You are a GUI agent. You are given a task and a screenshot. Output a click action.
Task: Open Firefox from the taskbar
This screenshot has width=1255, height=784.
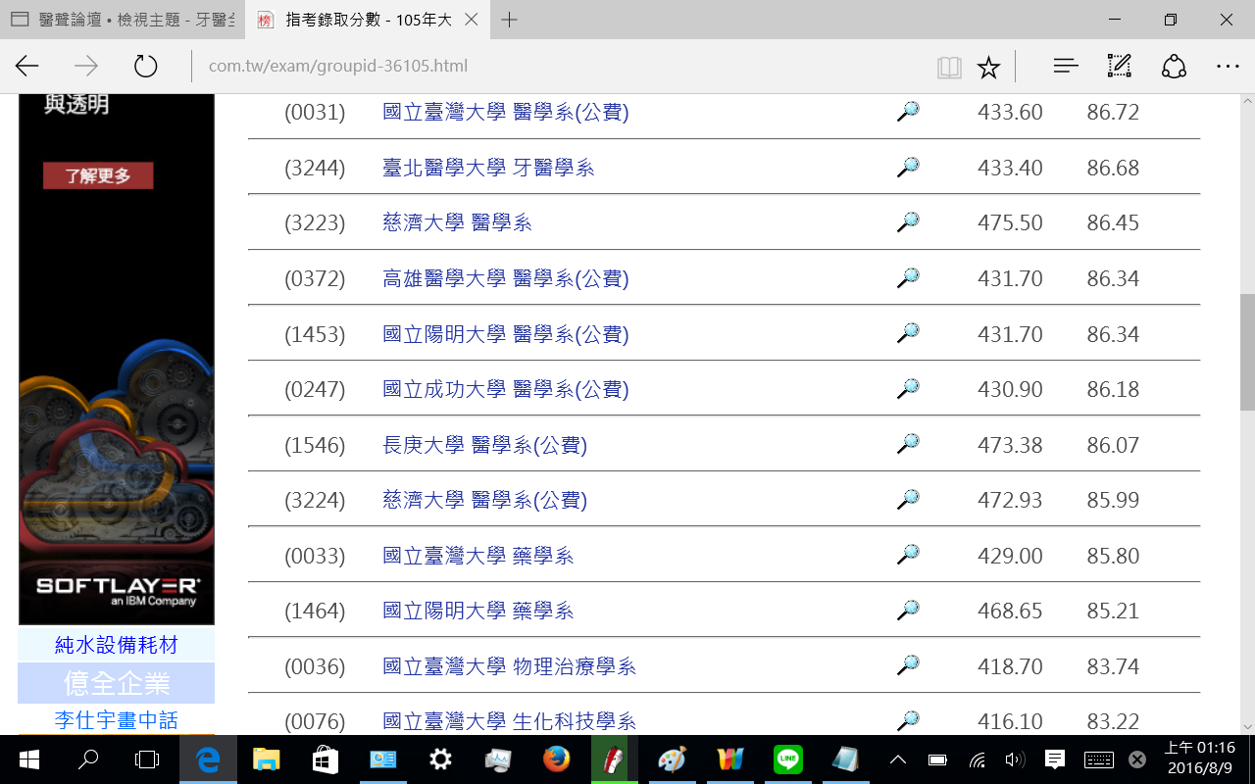click(556, 759)
